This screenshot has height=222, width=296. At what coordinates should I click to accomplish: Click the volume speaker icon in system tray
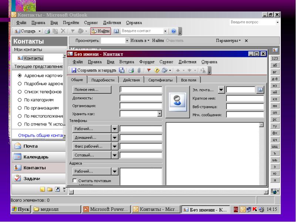click(x=261, y=209)
